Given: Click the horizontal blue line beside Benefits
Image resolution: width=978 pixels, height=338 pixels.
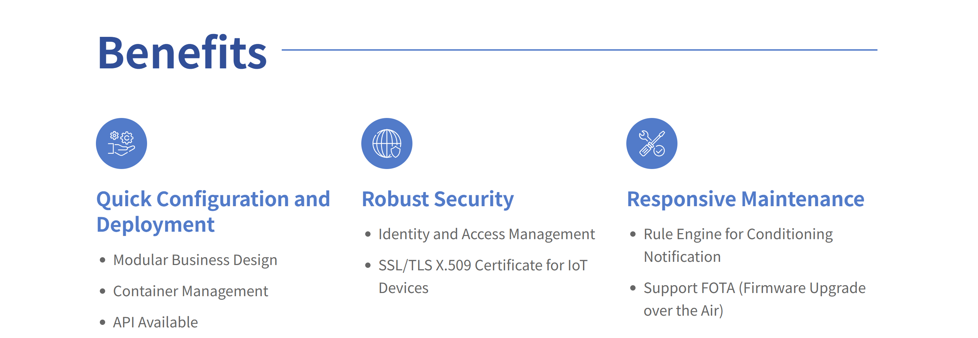Looking at the screenshot, I should (x=579, y=50).
